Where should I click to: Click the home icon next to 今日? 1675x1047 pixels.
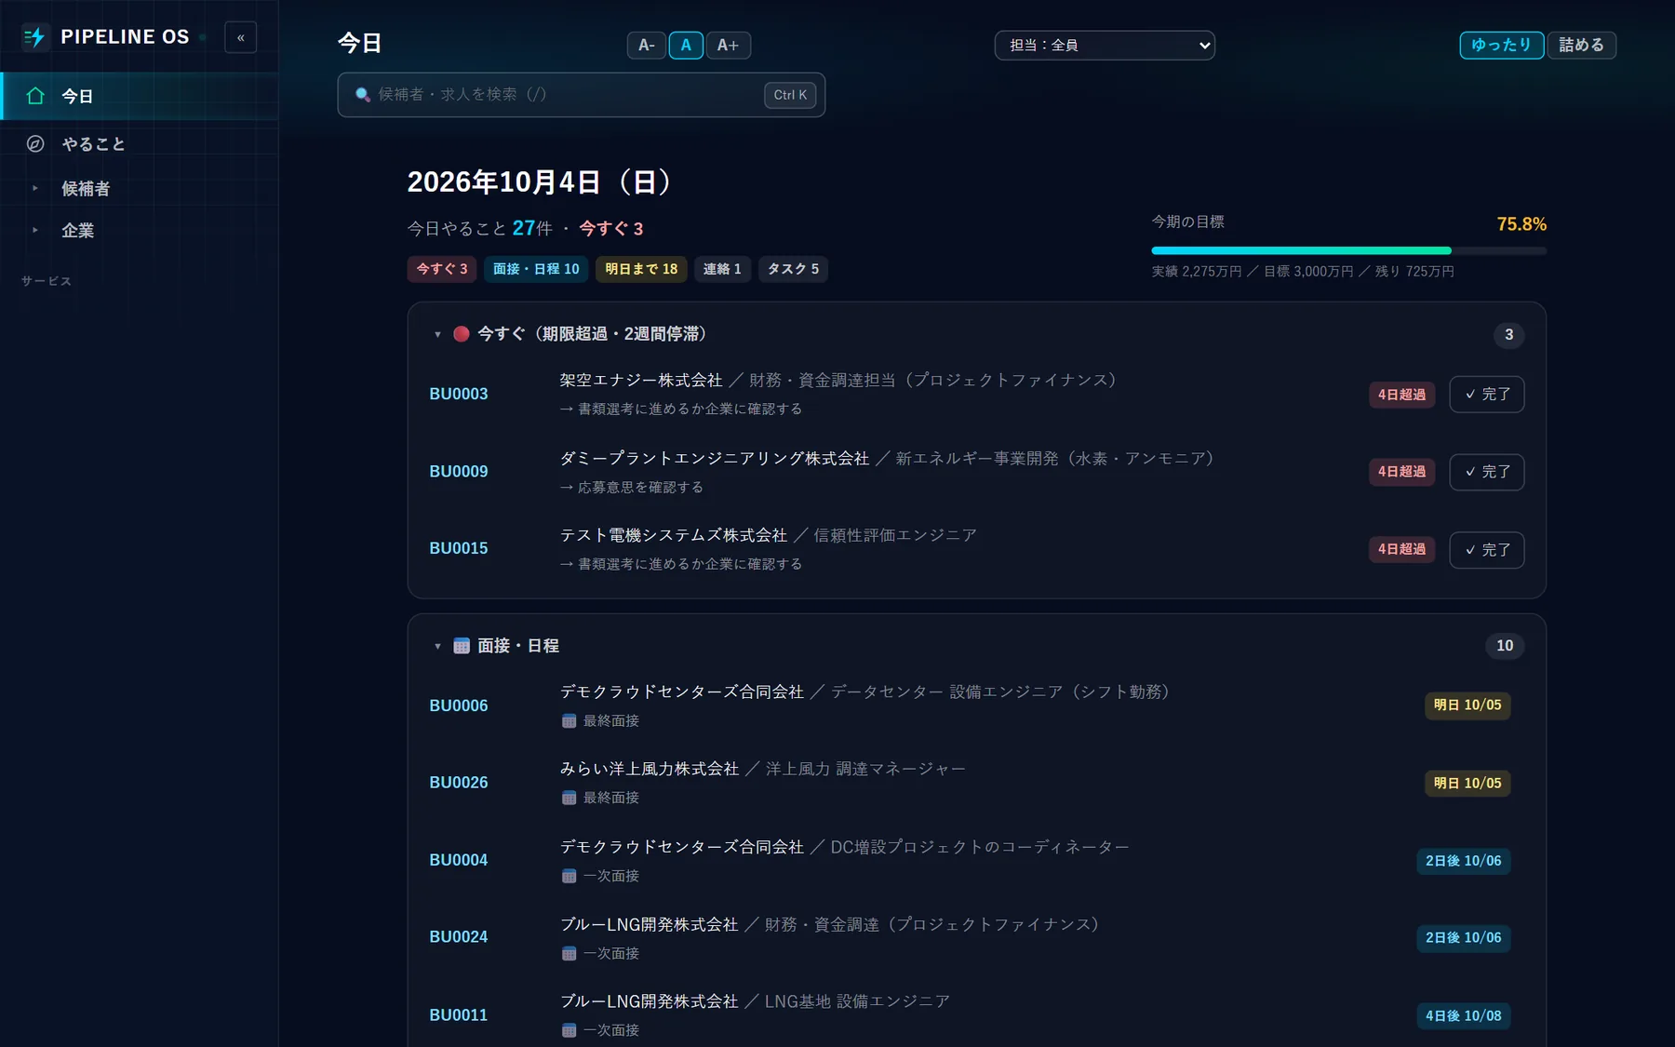(35, 96)
